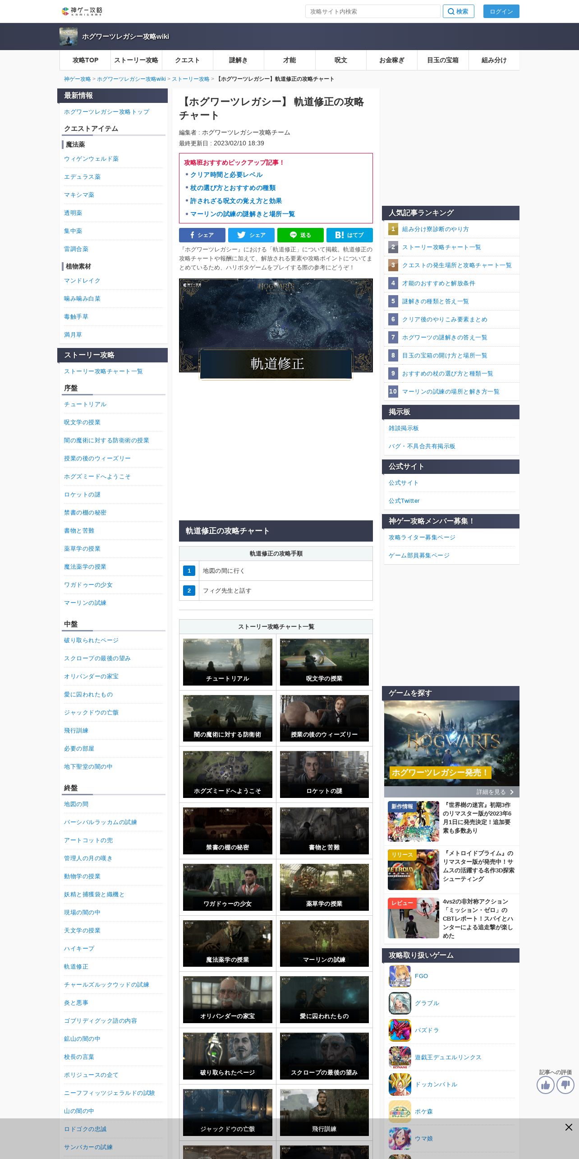
Task: Open 地図の間 sidebar link
Action: click(76, 804)
